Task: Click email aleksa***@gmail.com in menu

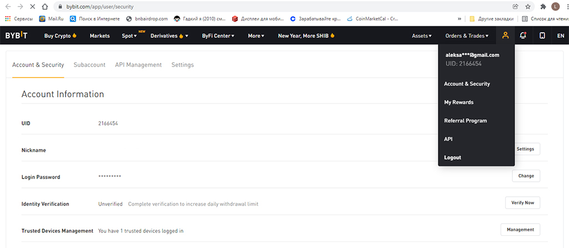Action: click(472, 55)
